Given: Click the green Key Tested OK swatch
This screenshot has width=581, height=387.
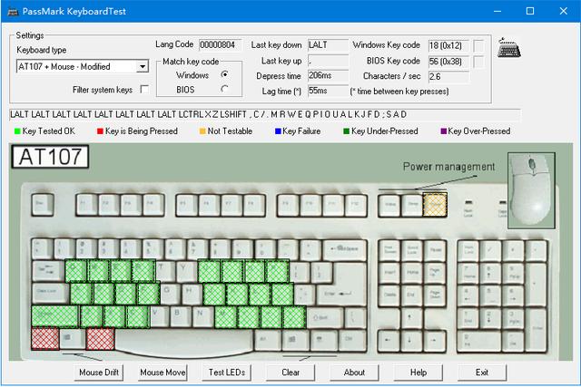Looking at the screenshot, I should tap(17, 131).
